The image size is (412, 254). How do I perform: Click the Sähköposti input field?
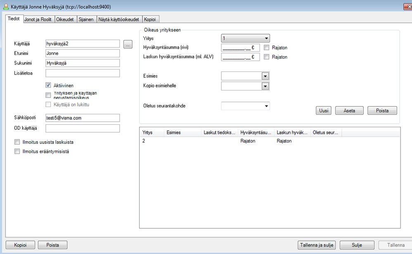[83, 118]
